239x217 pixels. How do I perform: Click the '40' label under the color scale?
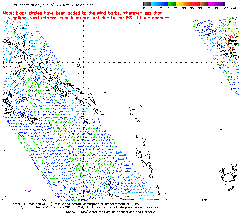coord(208,9)
